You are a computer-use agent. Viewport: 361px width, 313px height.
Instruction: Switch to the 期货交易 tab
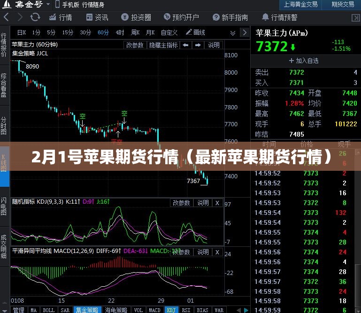click(x=342, y=5)
